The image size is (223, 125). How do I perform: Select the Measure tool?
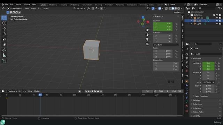(4, 55)
